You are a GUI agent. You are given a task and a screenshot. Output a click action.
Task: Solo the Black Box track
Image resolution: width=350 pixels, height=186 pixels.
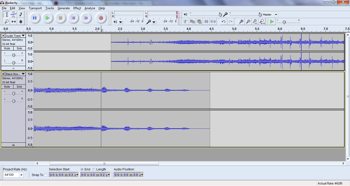[x=19, y=87]
